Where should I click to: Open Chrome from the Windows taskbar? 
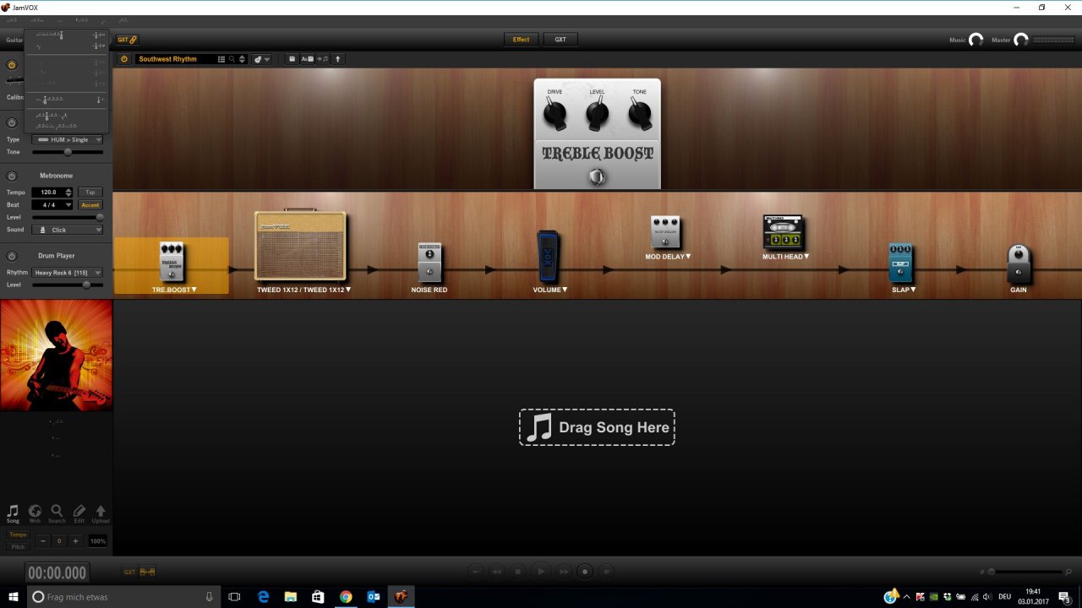pyautogui.click(x=346, y=597)
